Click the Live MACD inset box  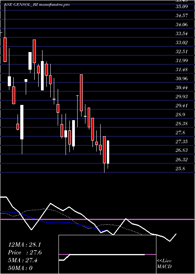(x=107, y=254)
